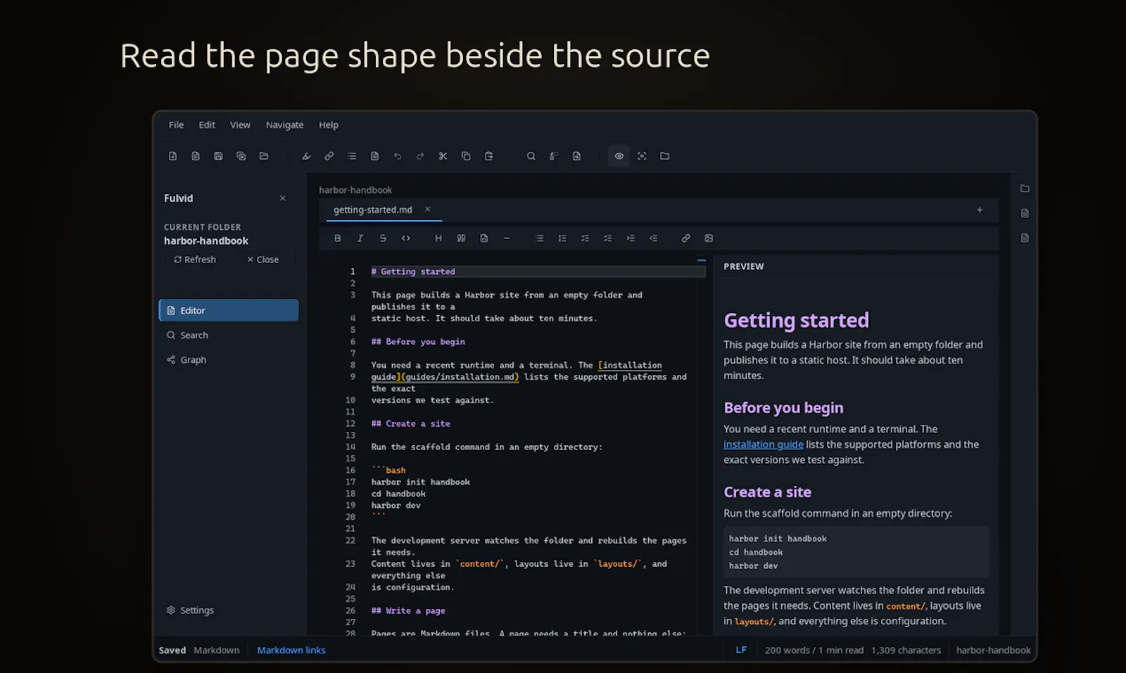Image resolution: width=1126 pixels, height=673 pixels.
Task: Open the Edit menu
Action: [x=207, y=124]
